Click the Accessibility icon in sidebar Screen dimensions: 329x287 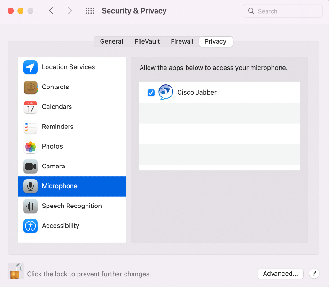click(x=31, y=226)
